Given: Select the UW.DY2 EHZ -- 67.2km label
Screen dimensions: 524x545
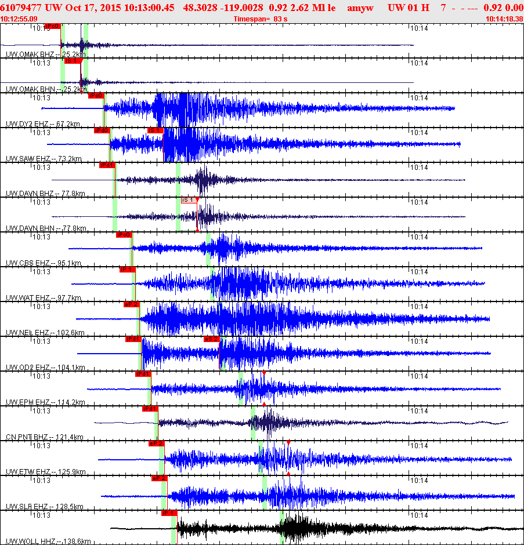Looking at the screenshot, I should point(43,123).
